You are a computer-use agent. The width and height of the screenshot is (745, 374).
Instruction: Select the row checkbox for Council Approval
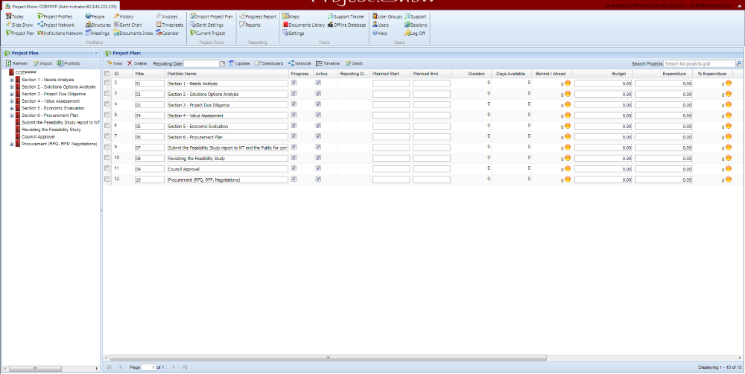[x=107, y=168]
